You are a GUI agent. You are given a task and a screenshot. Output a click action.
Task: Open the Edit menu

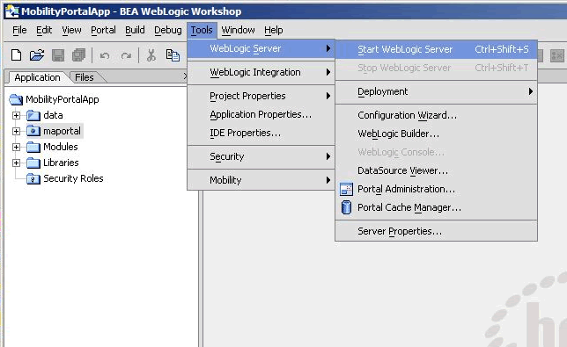[x=44, y=30]
